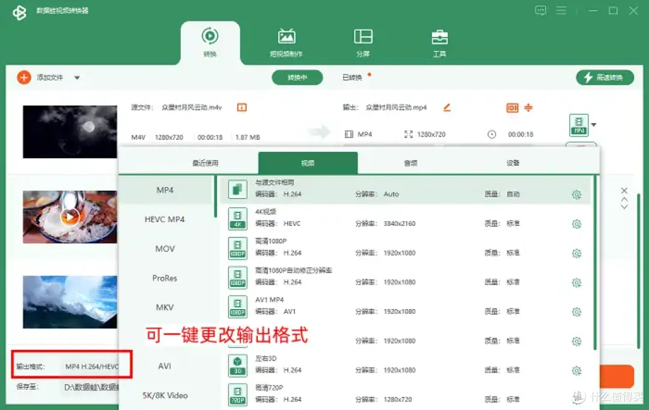Open the short video maker tab
The width and height of the screenshot is (649, 410).
(x=286, y=43)
